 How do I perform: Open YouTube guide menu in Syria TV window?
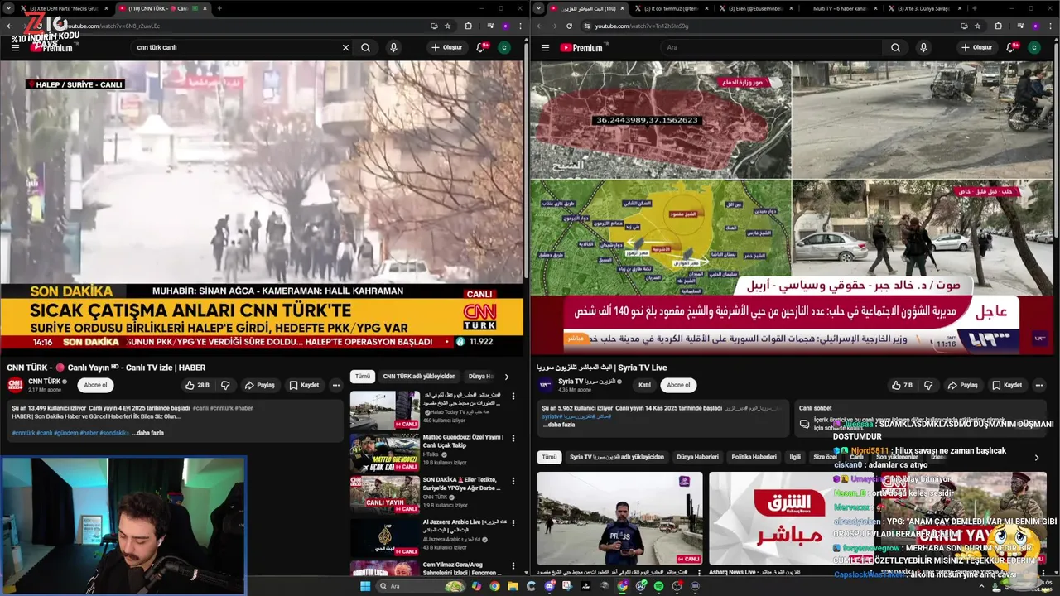point(545,48)
